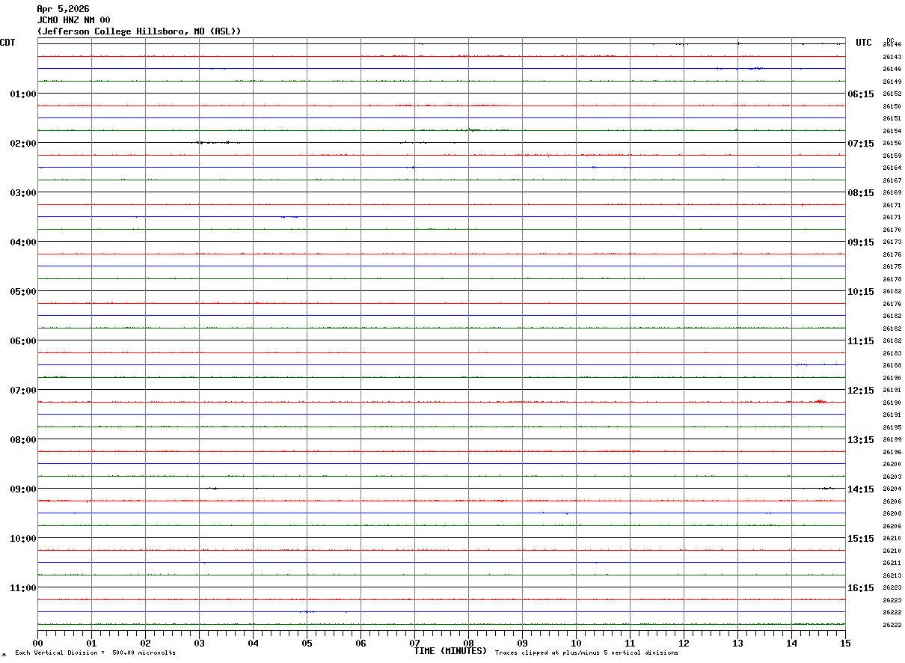Select DC offset value 26169
This screenshot has height=663, width=905.
pos(892,192)
